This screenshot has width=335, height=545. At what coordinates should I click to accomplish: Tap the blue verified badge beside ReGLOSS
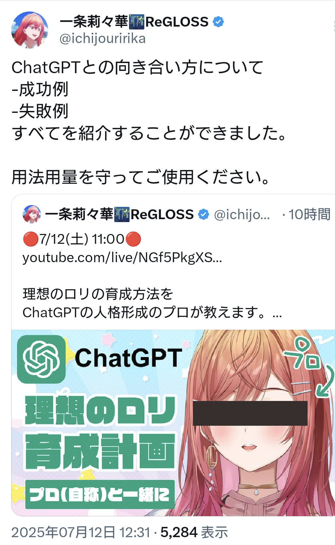pos(218,22)
